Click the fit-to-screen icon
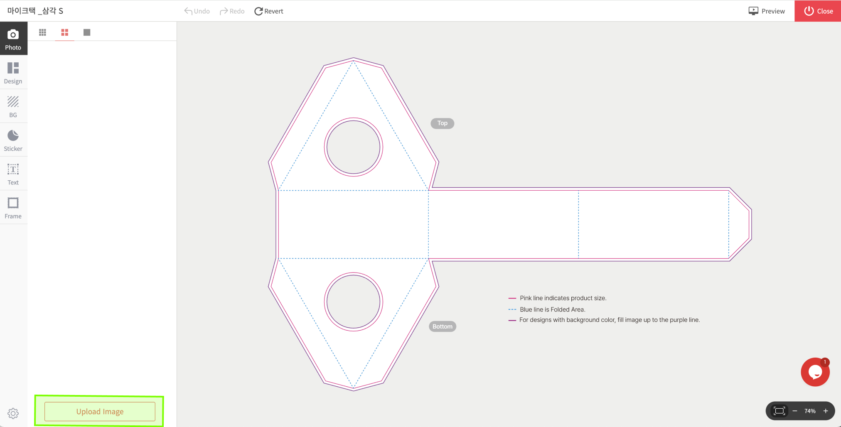This screenshot has height=427, width=841. click(x=779, y=411)
